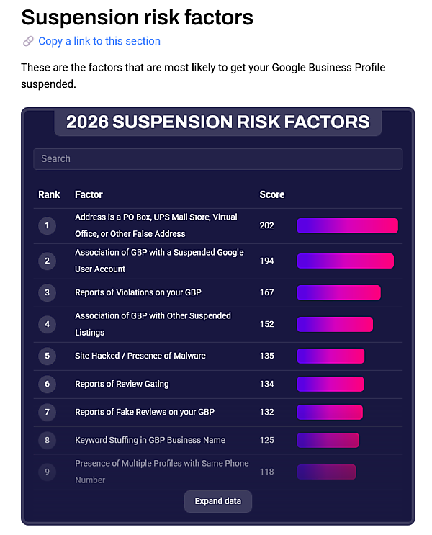Click the rank 2 circle badge

pyautogui.click(x=47, y=261)
